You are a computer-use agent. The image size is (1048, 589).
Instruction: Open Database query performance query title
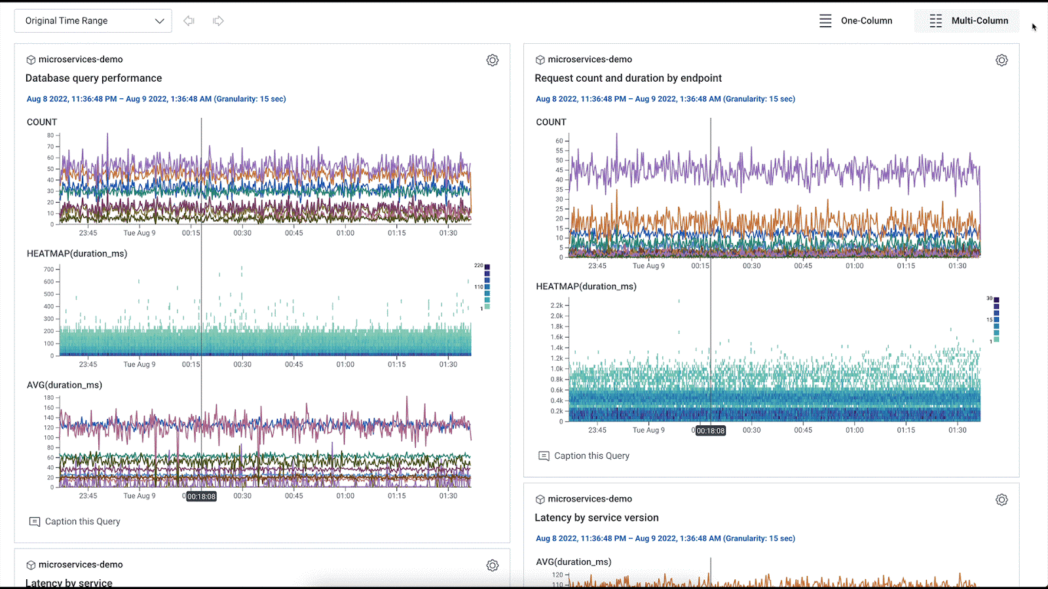tap(94, 79)
